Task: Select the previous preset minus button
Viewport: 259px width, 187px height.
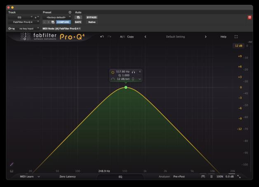Action: [45, 22]
